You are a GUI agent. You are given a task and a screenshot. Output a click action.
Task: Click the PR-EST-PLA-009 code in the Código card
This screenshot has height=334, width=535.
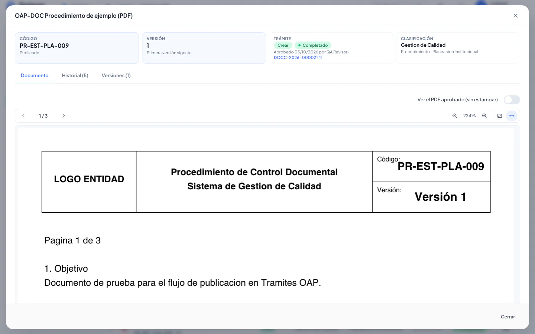(x=44, y=46)
